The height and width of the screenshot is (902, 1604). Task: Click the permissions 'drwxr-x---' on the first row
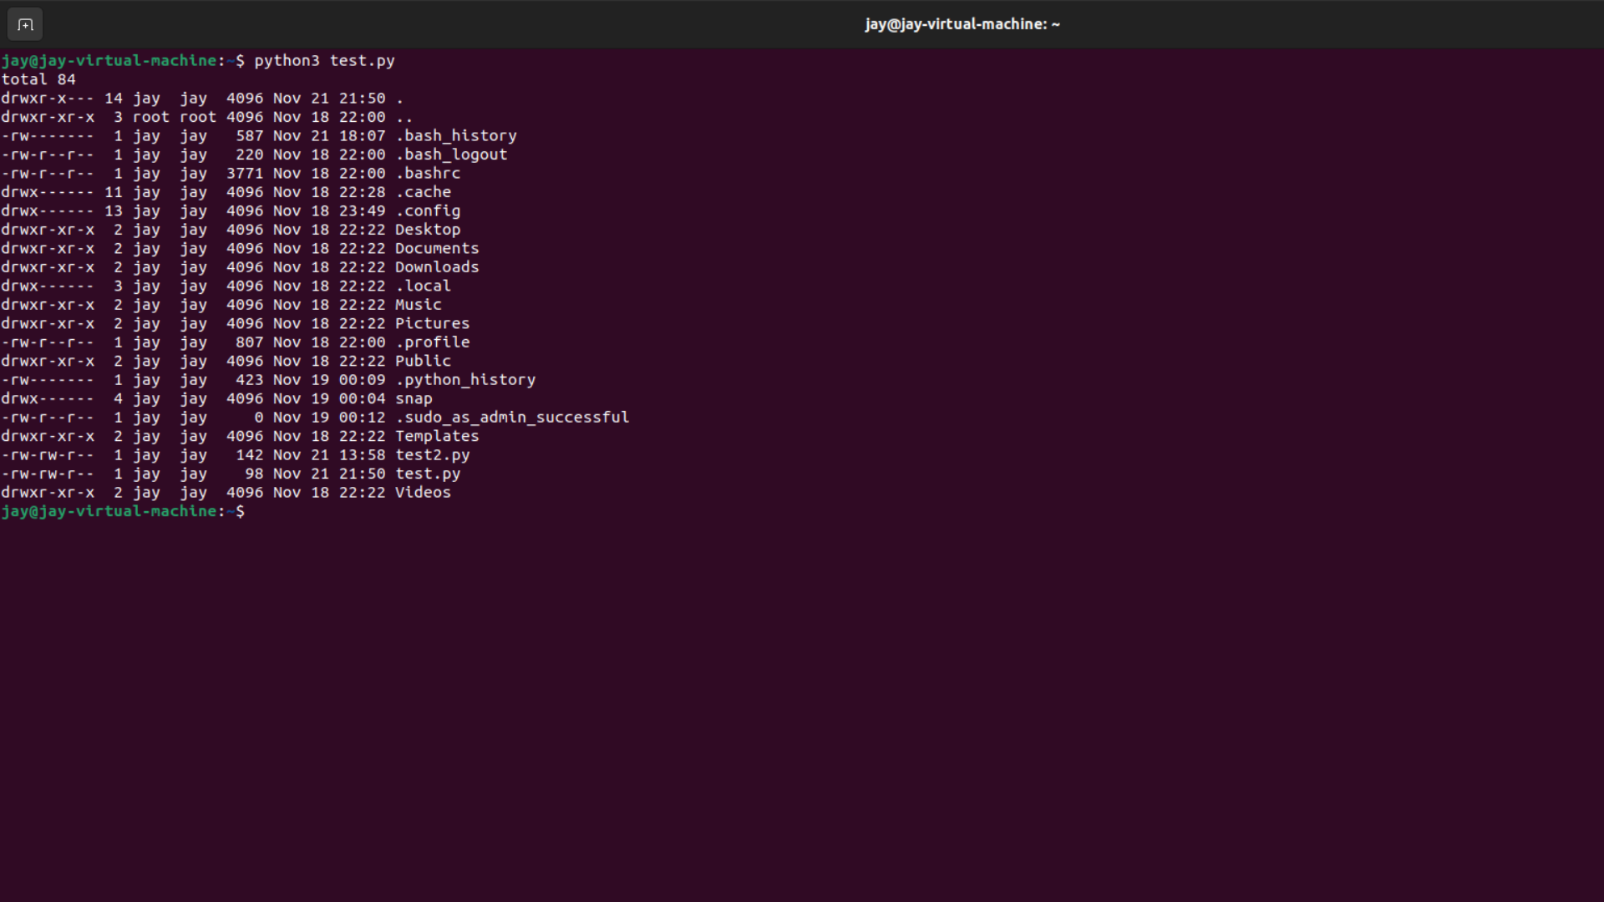tap(48, 99)
